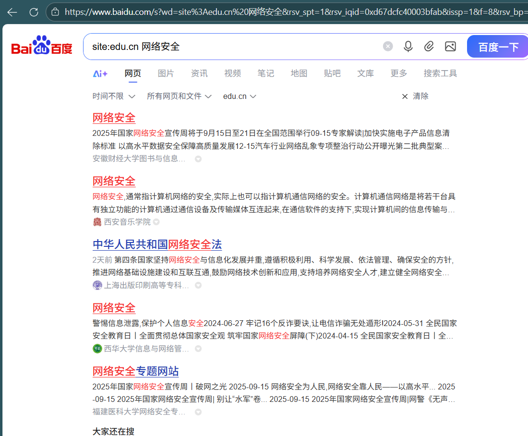
Task: Click the 西华大学 site logo
Action: point(97,349)
